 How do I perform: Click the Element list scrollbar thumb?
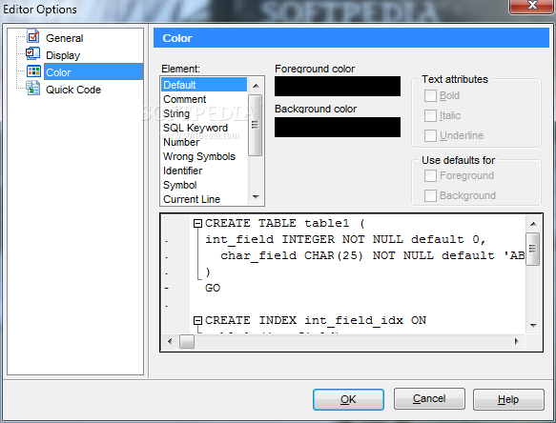coord(255,125)
